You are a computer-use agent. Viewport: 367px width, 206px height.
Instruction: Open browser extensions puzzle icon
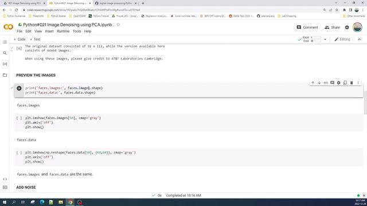point(344,10)
